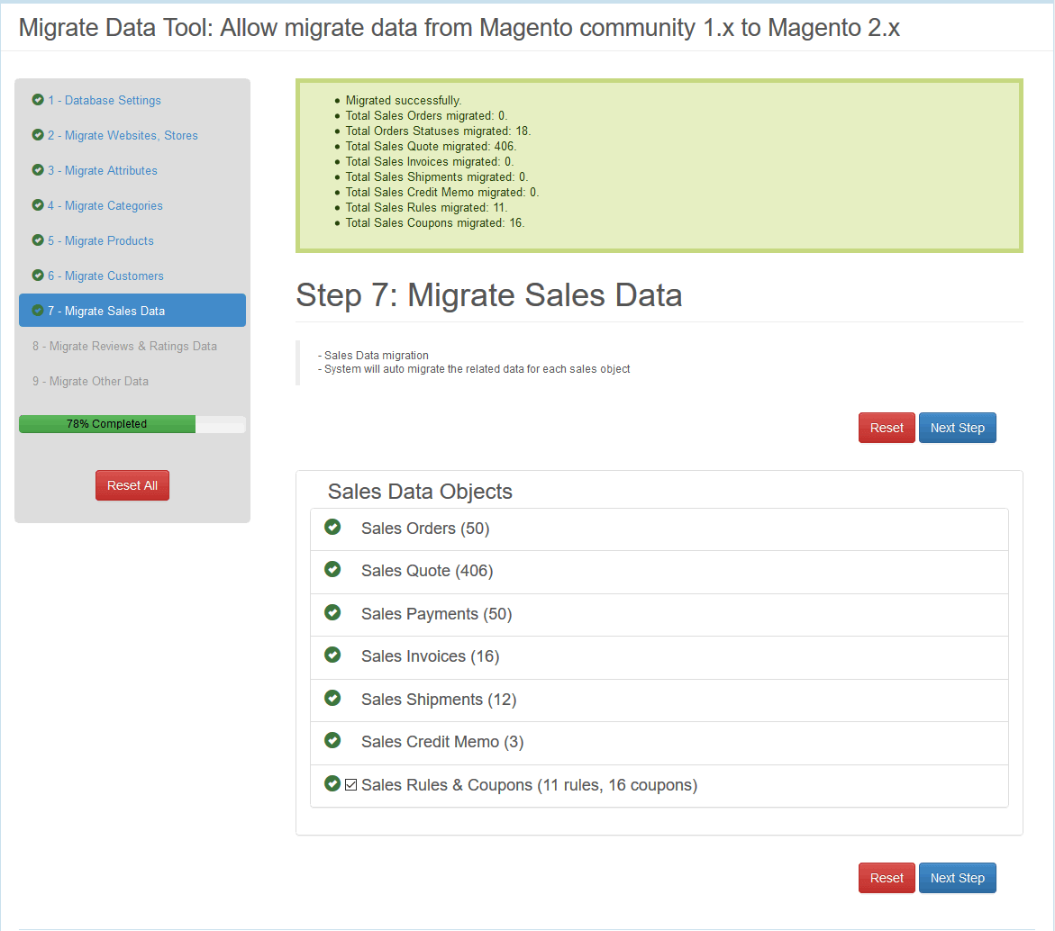1055x931 pixels.
Task: Open step 1 Database Settings
Action: [104, 100]
